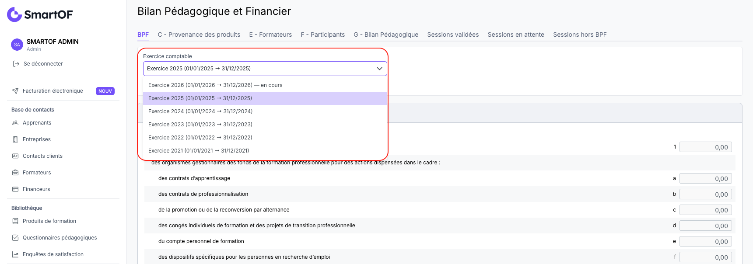Click "du compte personnel de formation" row text
The height and width of the screenshot is (264, 753).
pyautogui.click(x=201, y=241)
